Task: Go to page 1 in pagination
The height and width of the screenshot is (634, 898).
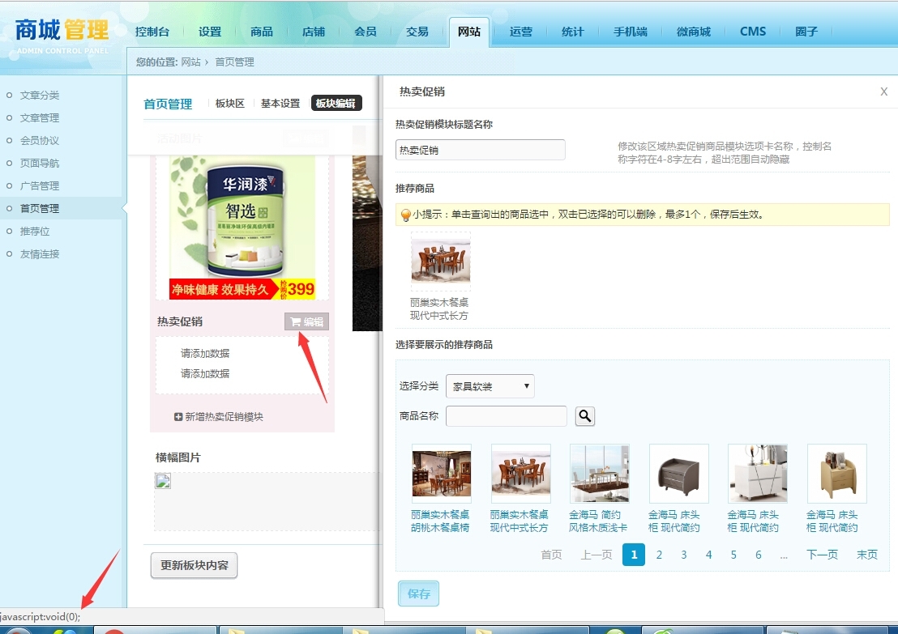Action: (634, 555)
